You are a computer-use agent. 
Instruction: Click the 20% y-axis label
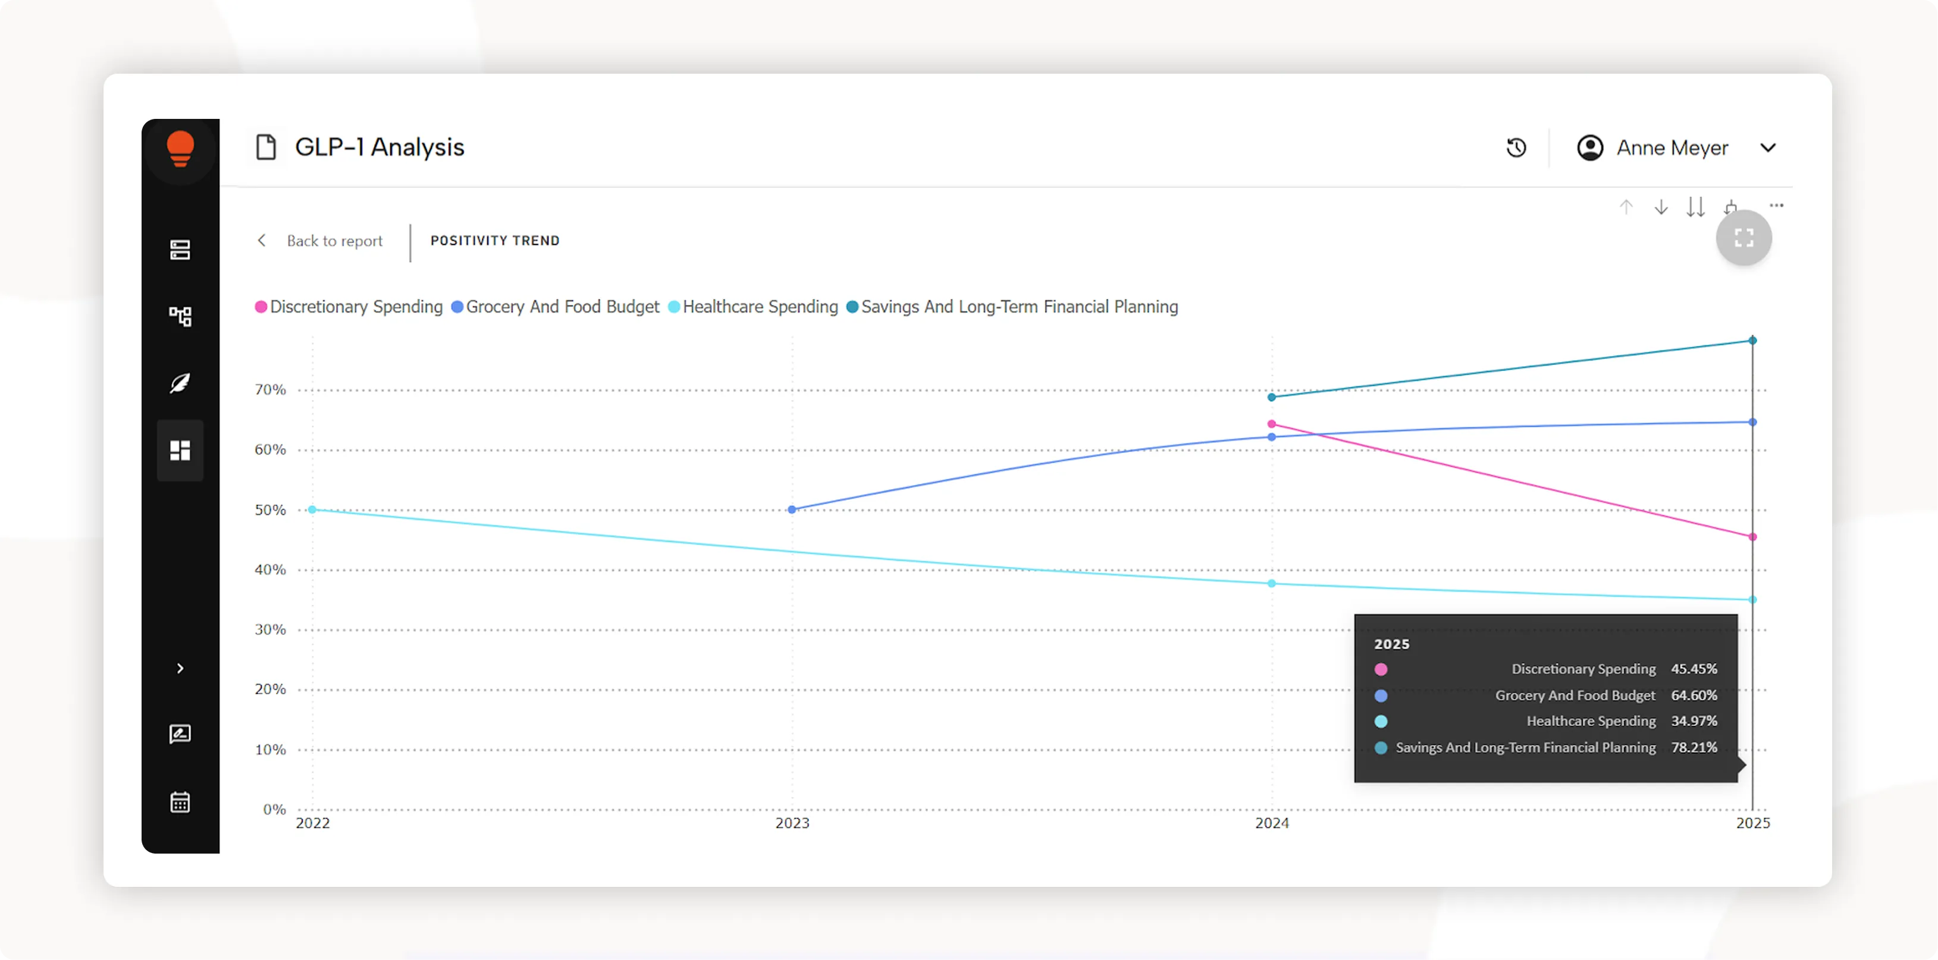pos(270,690)
